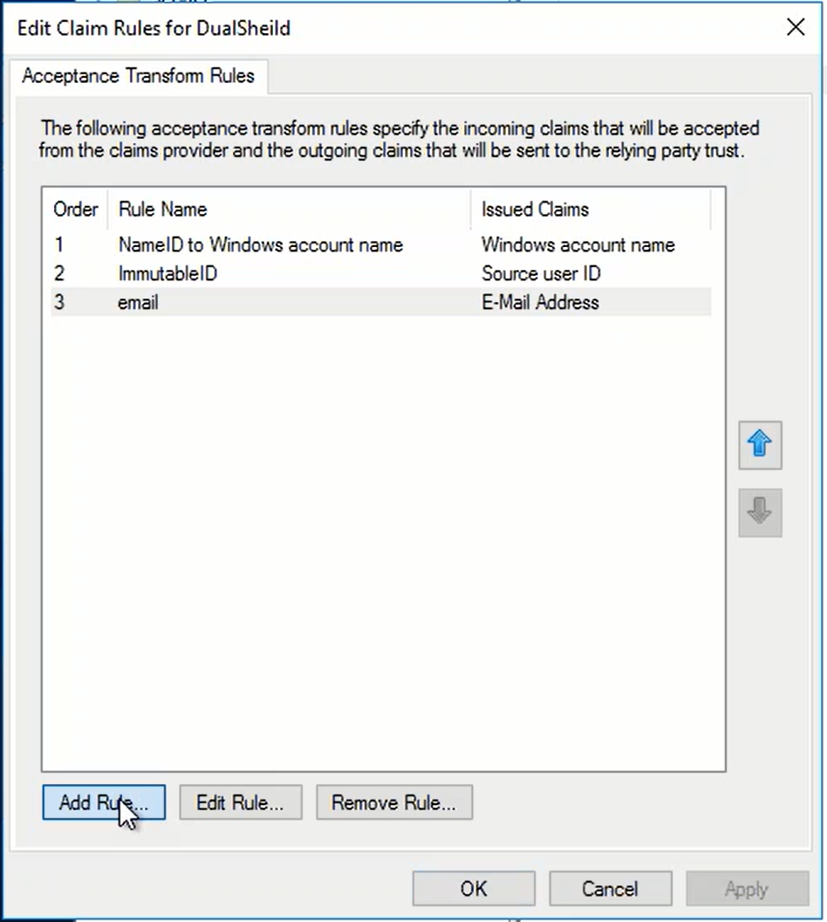
Task: Click the Add Rule button
Action: pos(104,802)
